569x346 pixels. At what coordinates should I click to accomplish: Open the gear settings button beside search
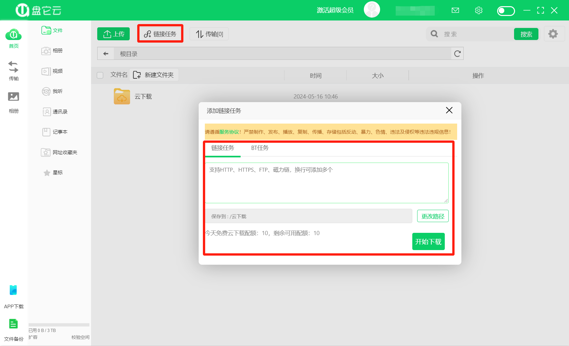(553, 34)
